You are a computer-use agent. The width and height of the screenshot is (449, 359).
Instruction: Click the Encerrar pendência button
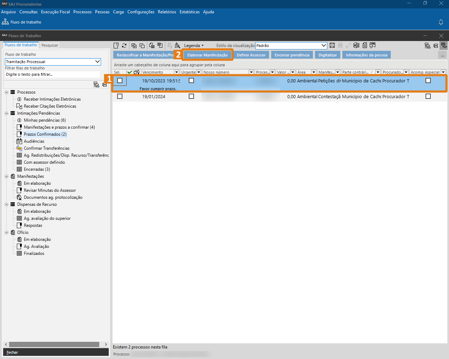pyautogui.click(x=292, y=55)
